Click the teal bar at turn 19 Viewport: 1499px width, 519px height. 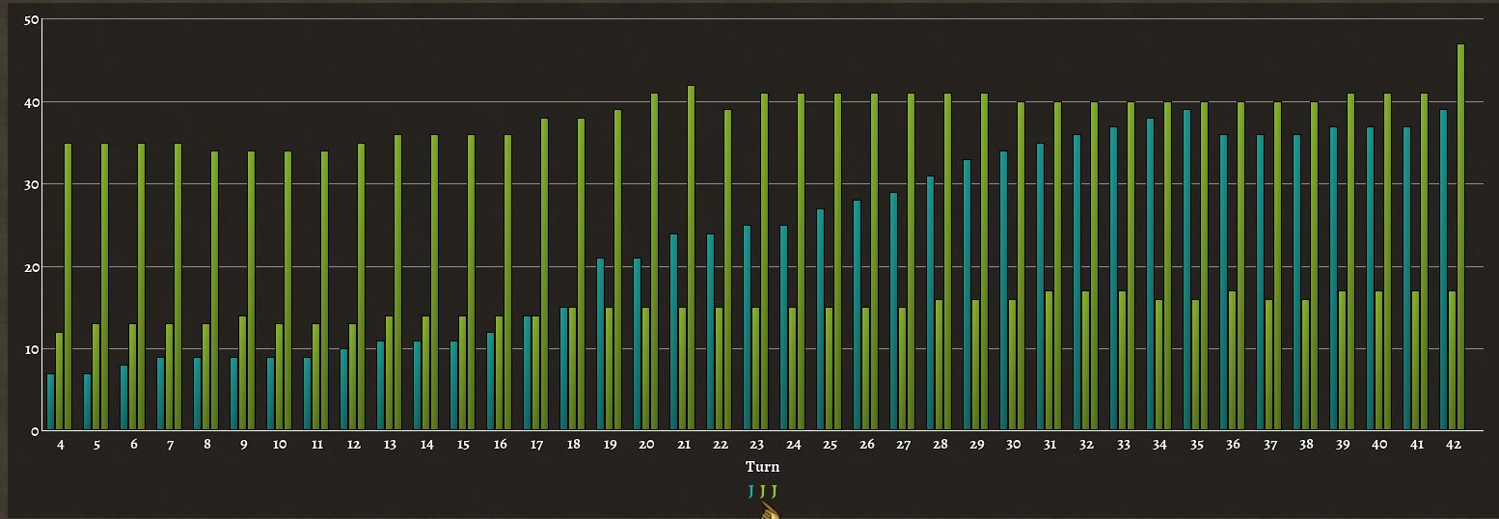click(600, 343)
